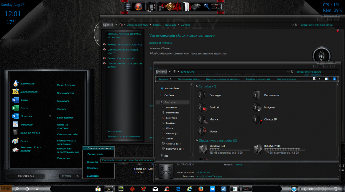The height and width of the screenshot is (192, 345).
Task: Open Microsoft Edge on the taskbar
Action: pyautogui.click(x=178, y=189)
